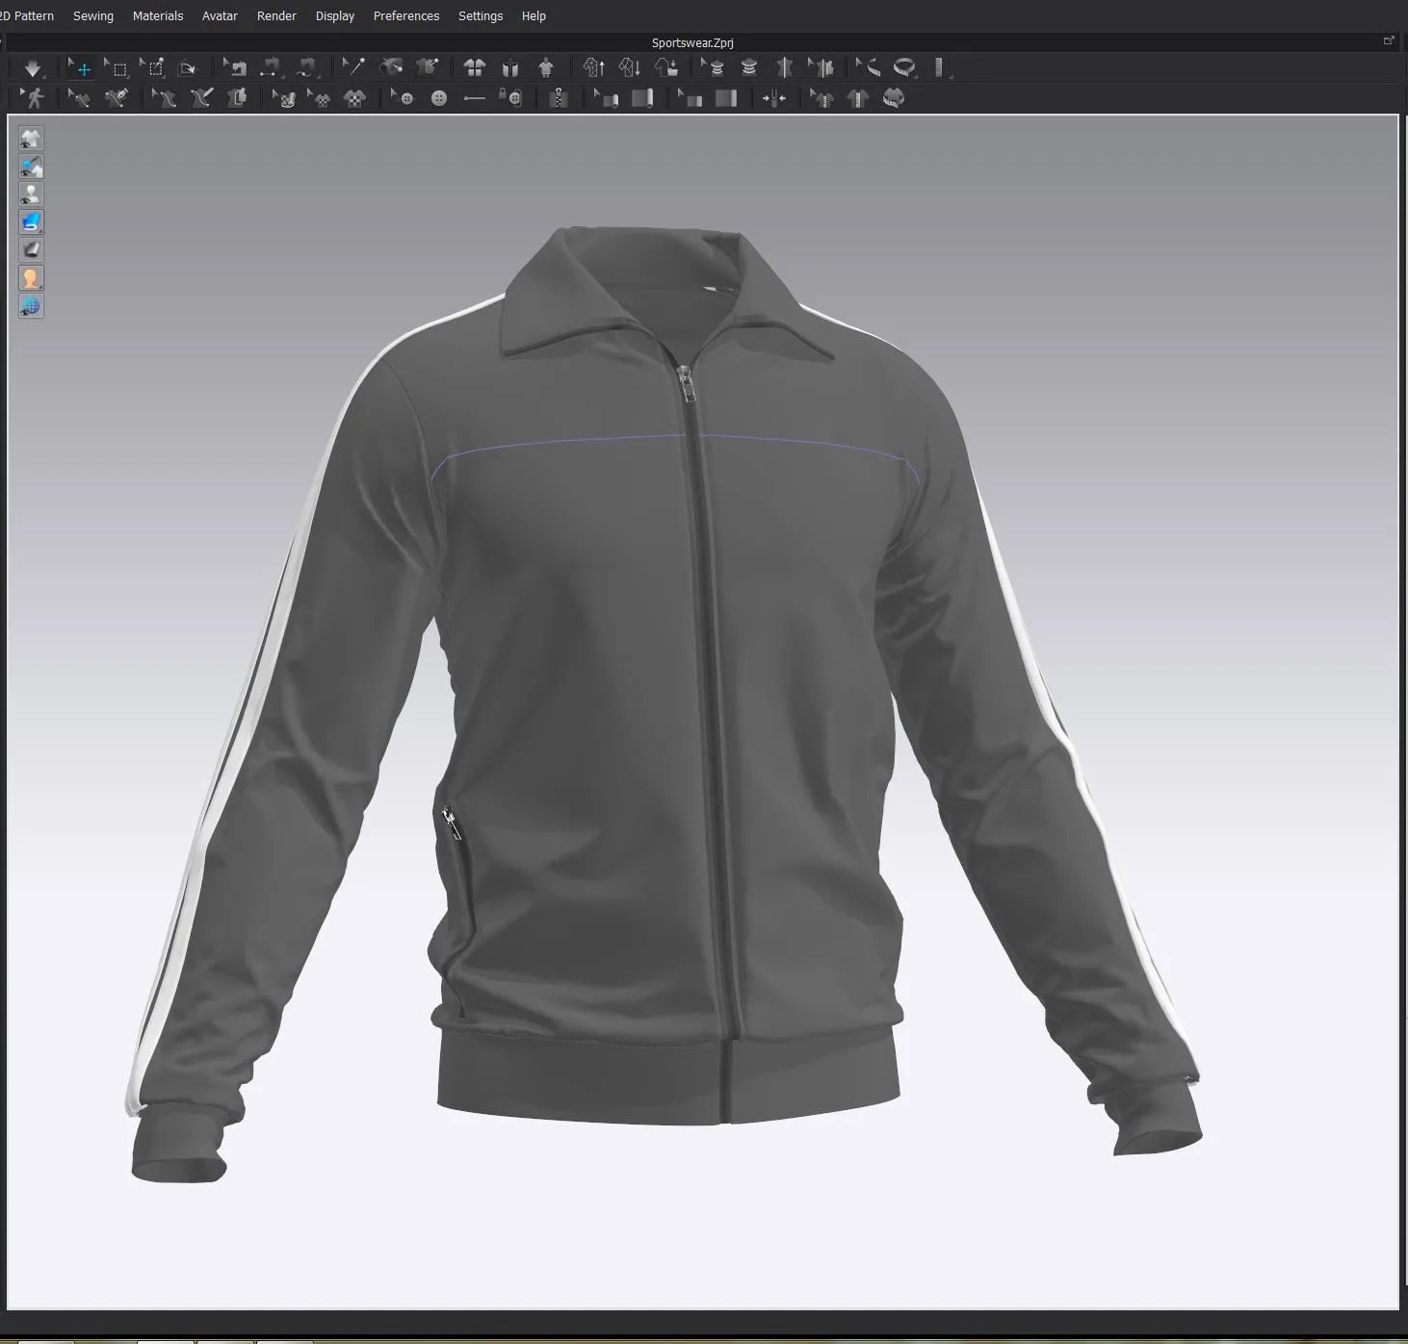This screenshot has width=1408, height=1344.
Task: Select the Edit Avatar Tape tool
Action: [714, 67]
